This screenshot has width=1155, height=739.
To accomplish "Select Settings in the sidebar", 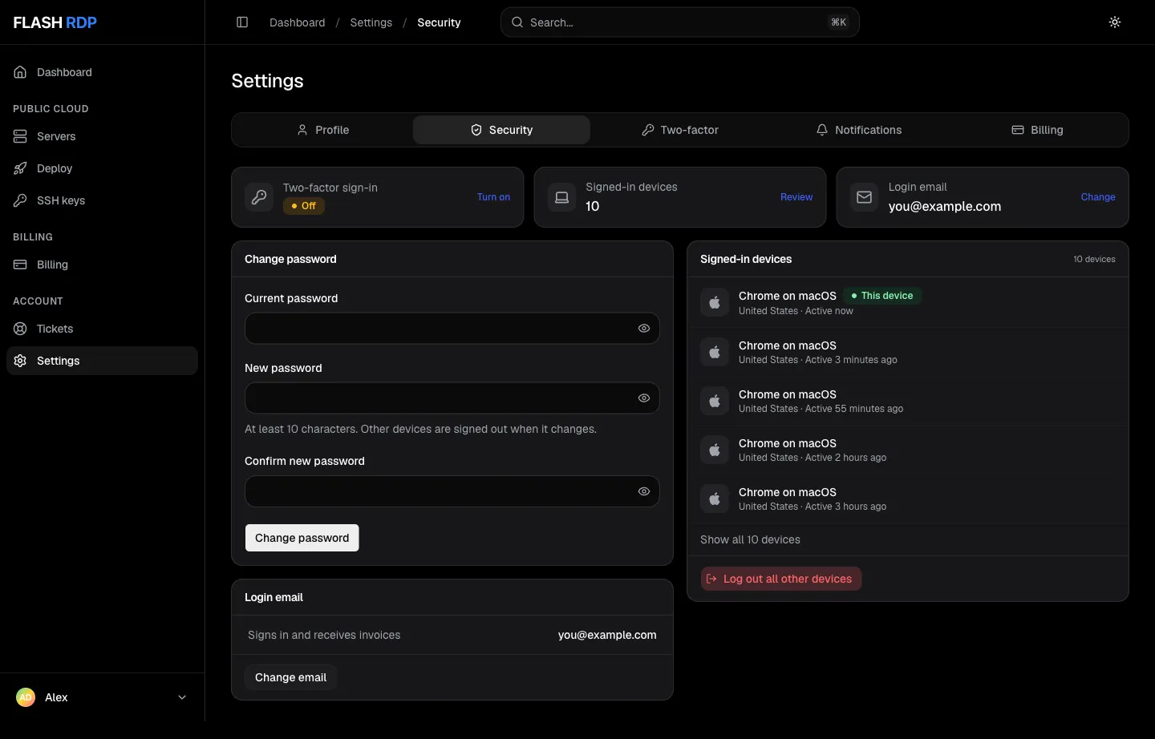I will [x=102, y=361].
